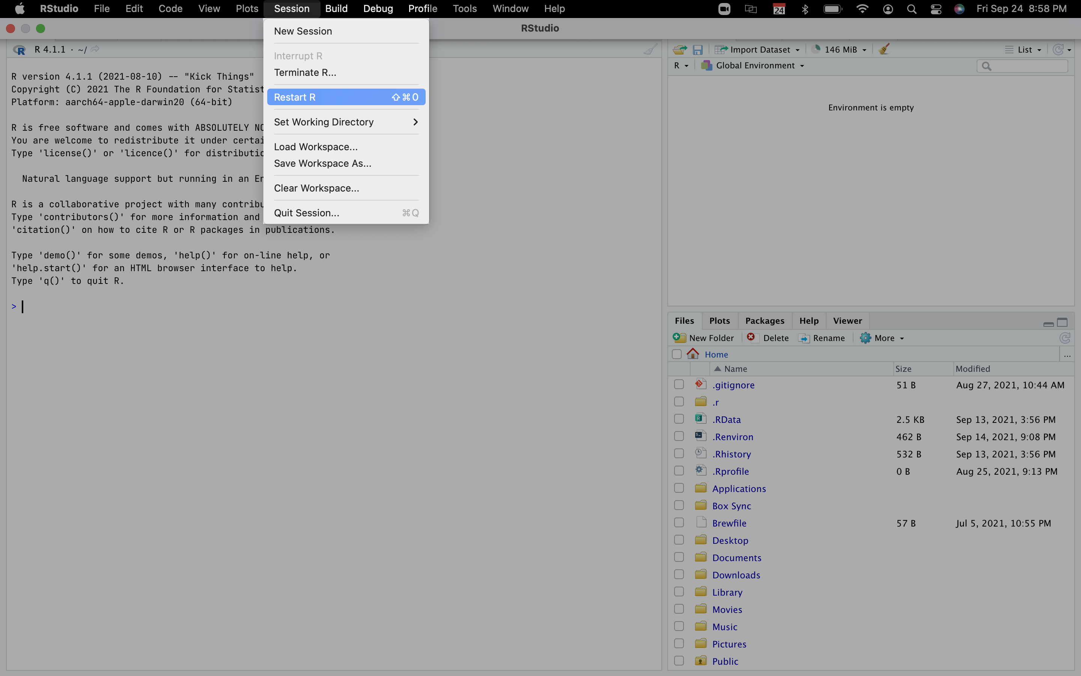Open the Global Environment dropdown
Screen dimensions: 1081x676
(753, 65)
